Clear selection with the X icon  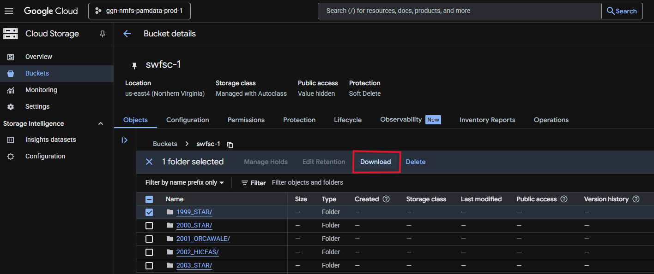(x=149, y=162)
